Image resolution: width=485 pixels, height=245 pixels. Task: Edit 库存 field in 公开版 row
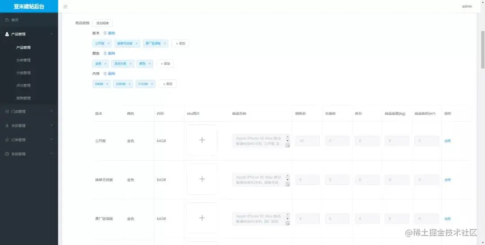tap(367, 141)
